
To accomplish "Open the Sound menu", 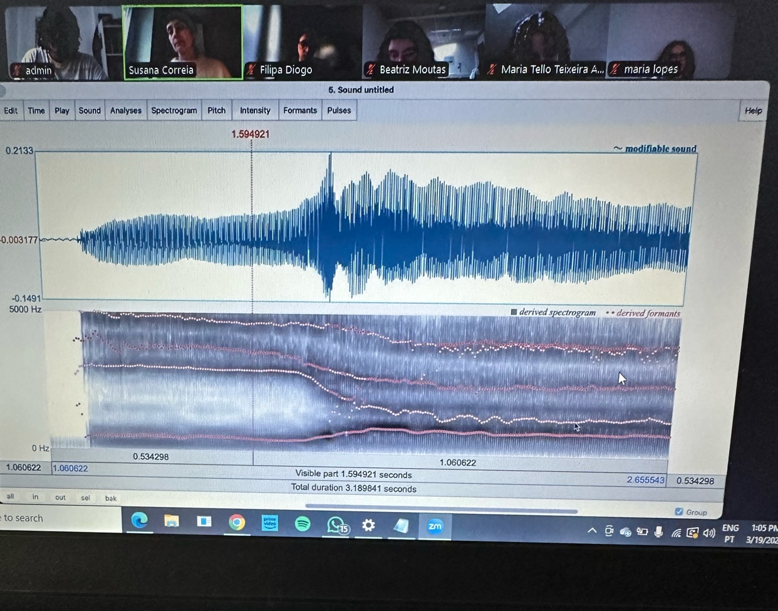I will tap(90, 111).
